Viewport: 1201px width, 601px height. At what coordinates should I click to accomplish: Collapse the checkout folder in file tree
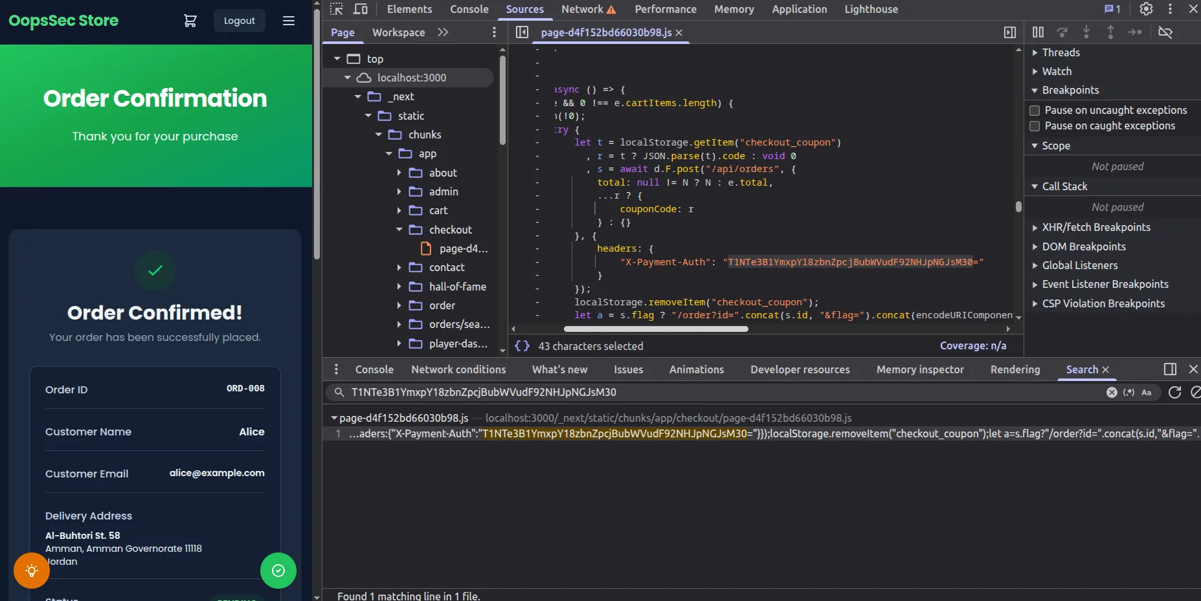tap(399, 230)
